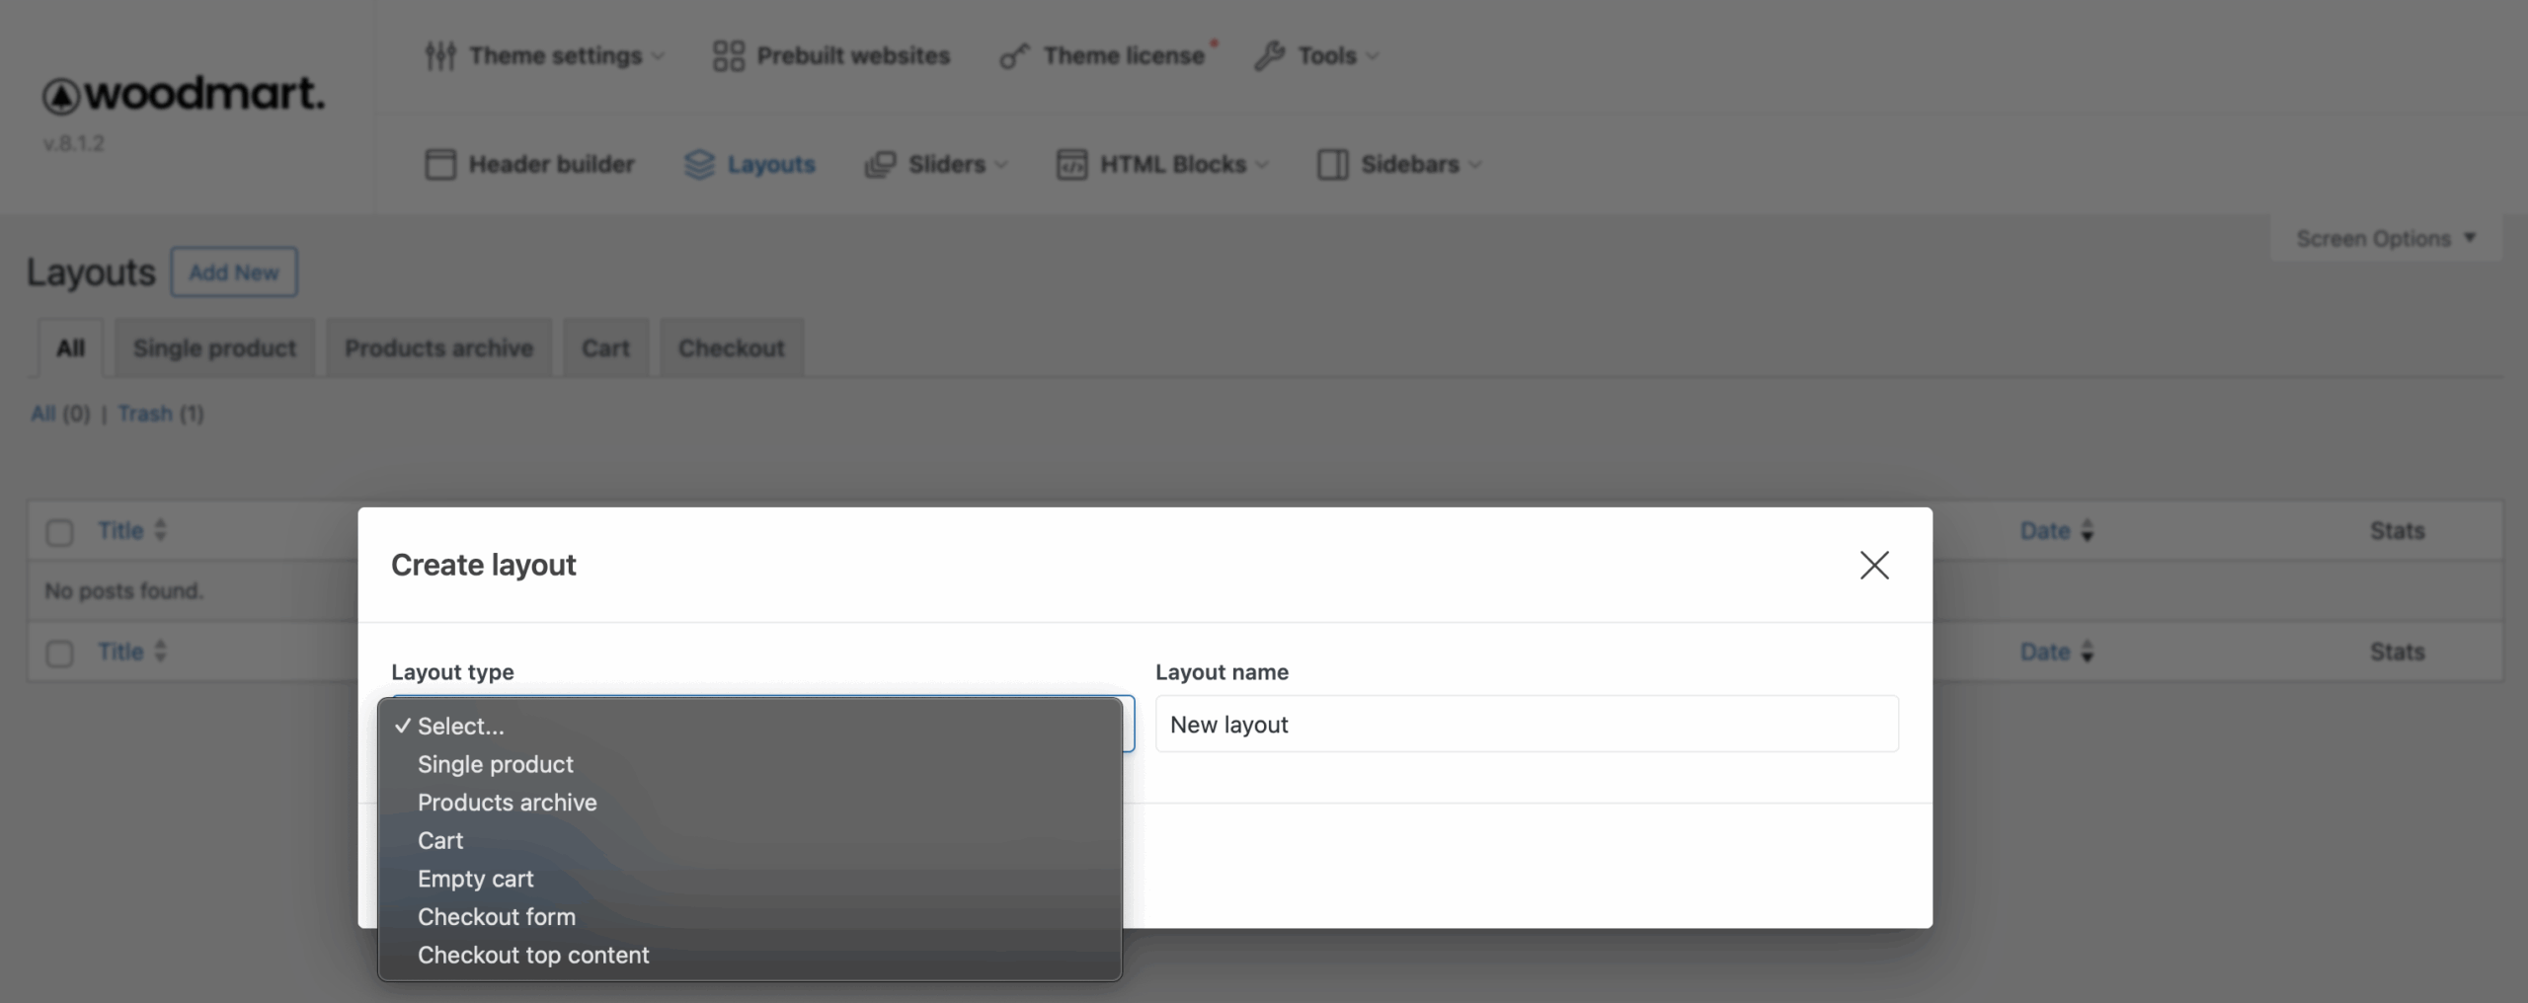
Task: Choose Products archive in layout type list
Action: coord(750,803)
